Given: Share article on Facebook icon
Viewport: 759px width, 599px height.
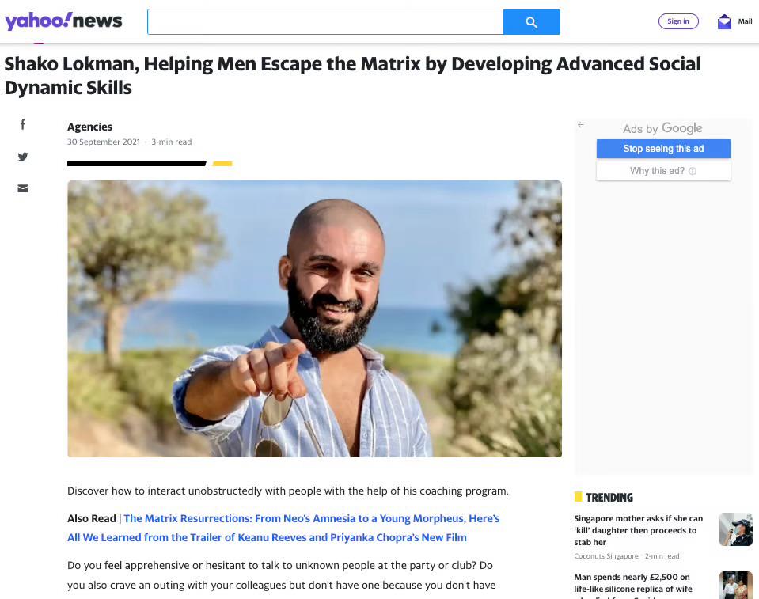Looking at the screenshot, I should pos(23,124).
